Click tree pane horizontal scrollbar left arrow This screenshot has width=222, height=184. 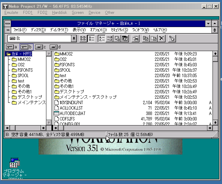7,128
